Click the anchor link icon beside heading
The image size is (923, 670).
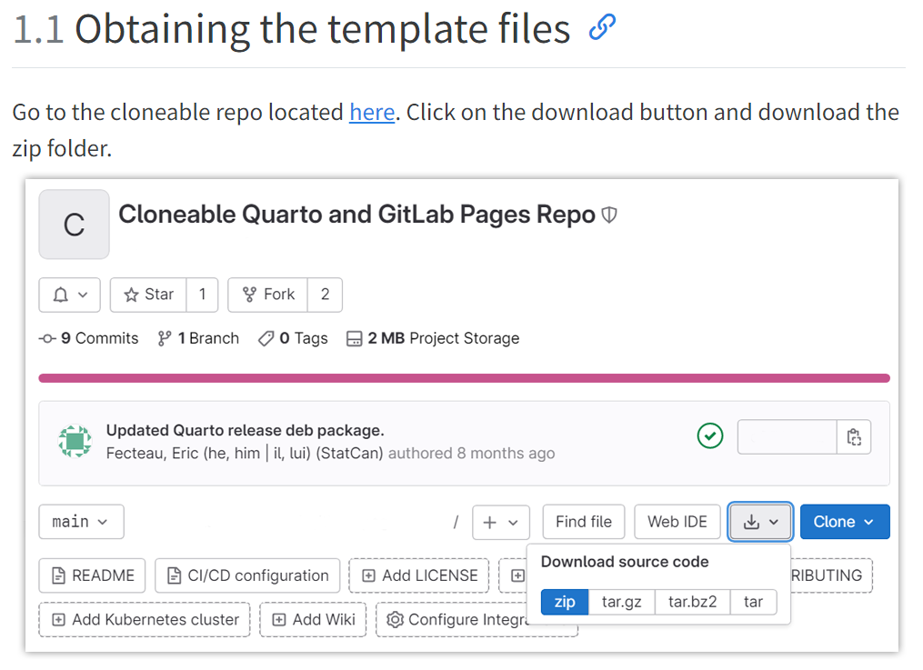(602, 29)
